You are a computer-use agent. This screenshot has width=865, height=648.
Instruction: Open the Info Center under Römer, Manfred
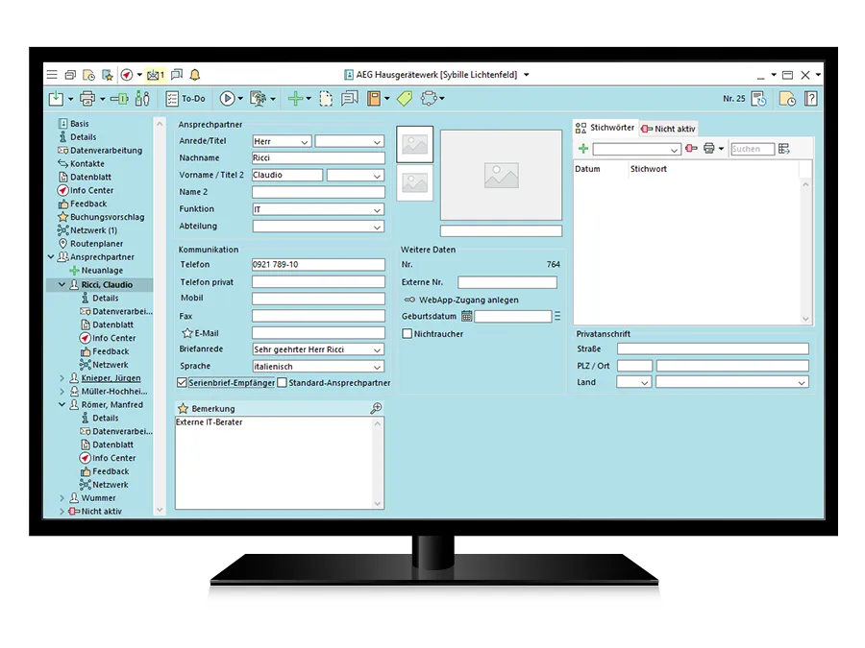coord(106,458)
